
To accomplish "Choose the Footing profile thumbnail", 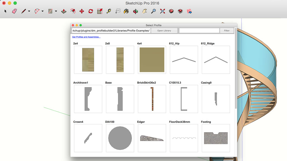I will pos(216,138).
